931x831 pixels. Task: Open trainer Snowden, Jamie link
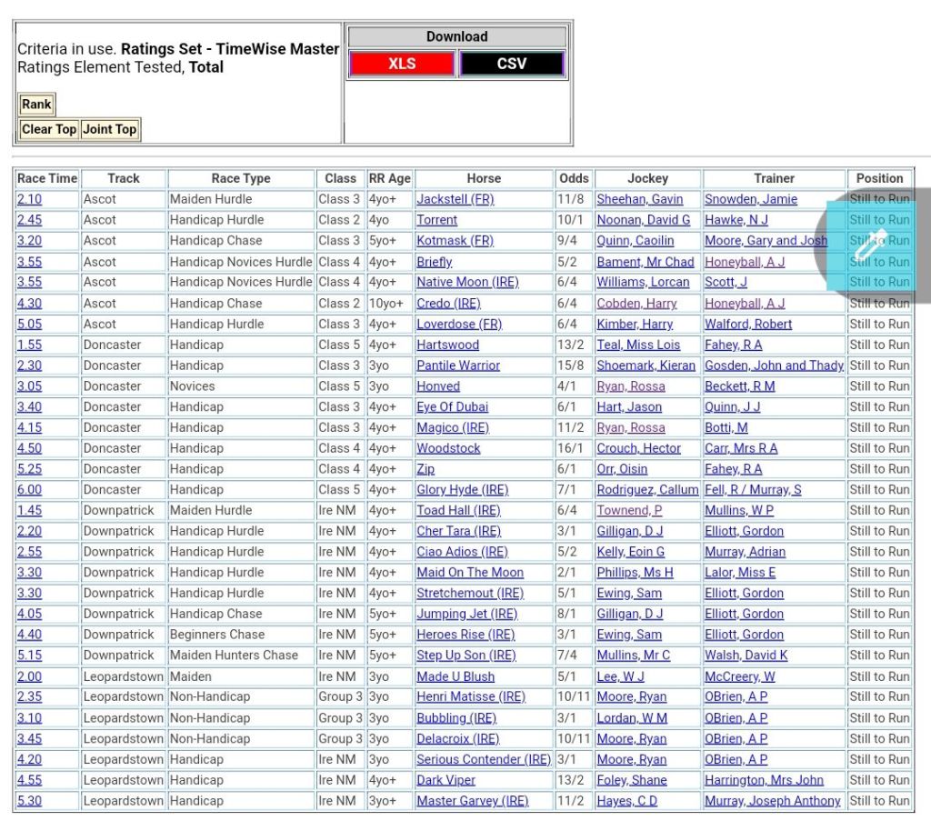pos(750,199)
